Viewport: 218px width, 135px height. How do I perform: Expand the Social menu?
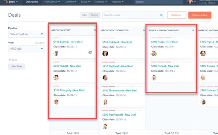[85, 2]
